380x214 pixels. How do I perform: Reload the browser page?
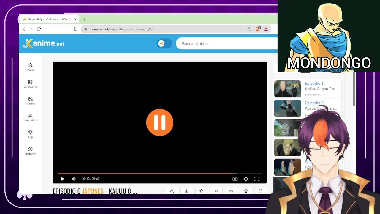39,29
